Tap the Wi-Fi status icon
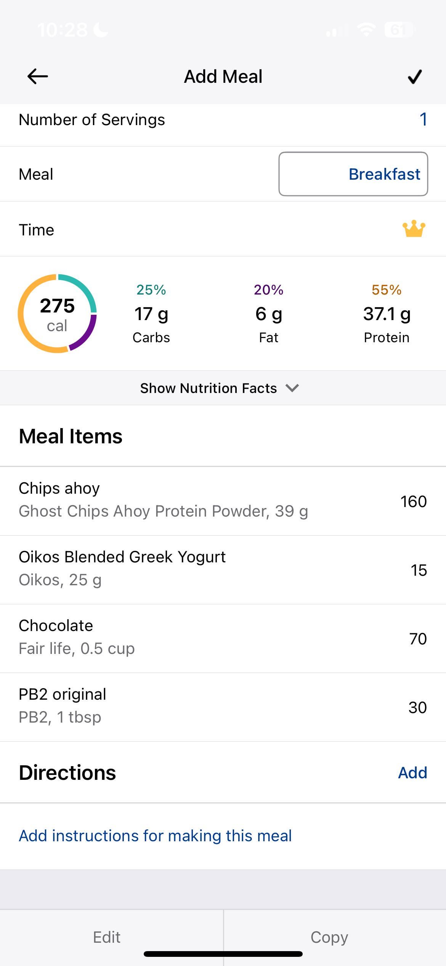Viewport: 446px width, 966px height. click(366, 30)
